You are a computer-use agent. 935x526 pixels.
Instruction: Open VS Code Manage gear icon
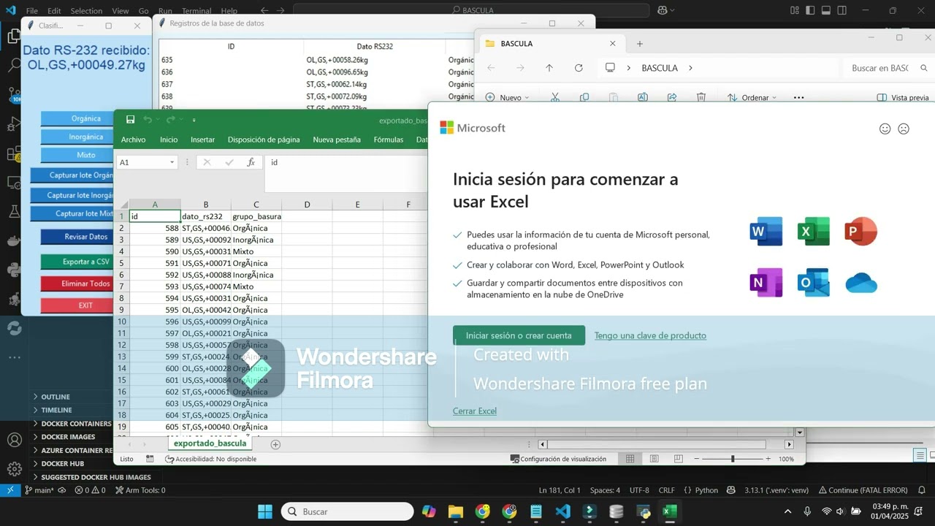(14, 469)
